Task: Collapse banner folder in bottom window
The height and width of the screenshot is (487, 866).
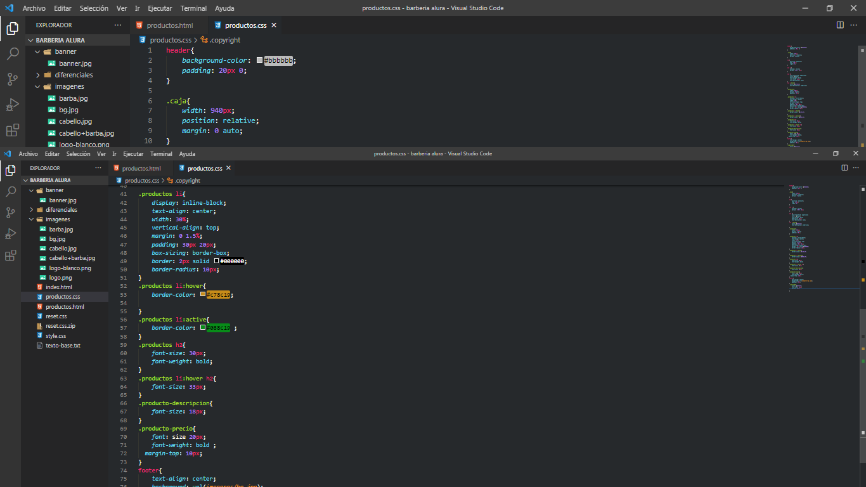Action: coord(32,190)
